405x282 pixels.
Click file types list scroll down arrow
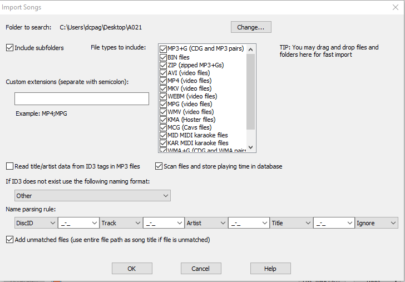click(250, 147)
